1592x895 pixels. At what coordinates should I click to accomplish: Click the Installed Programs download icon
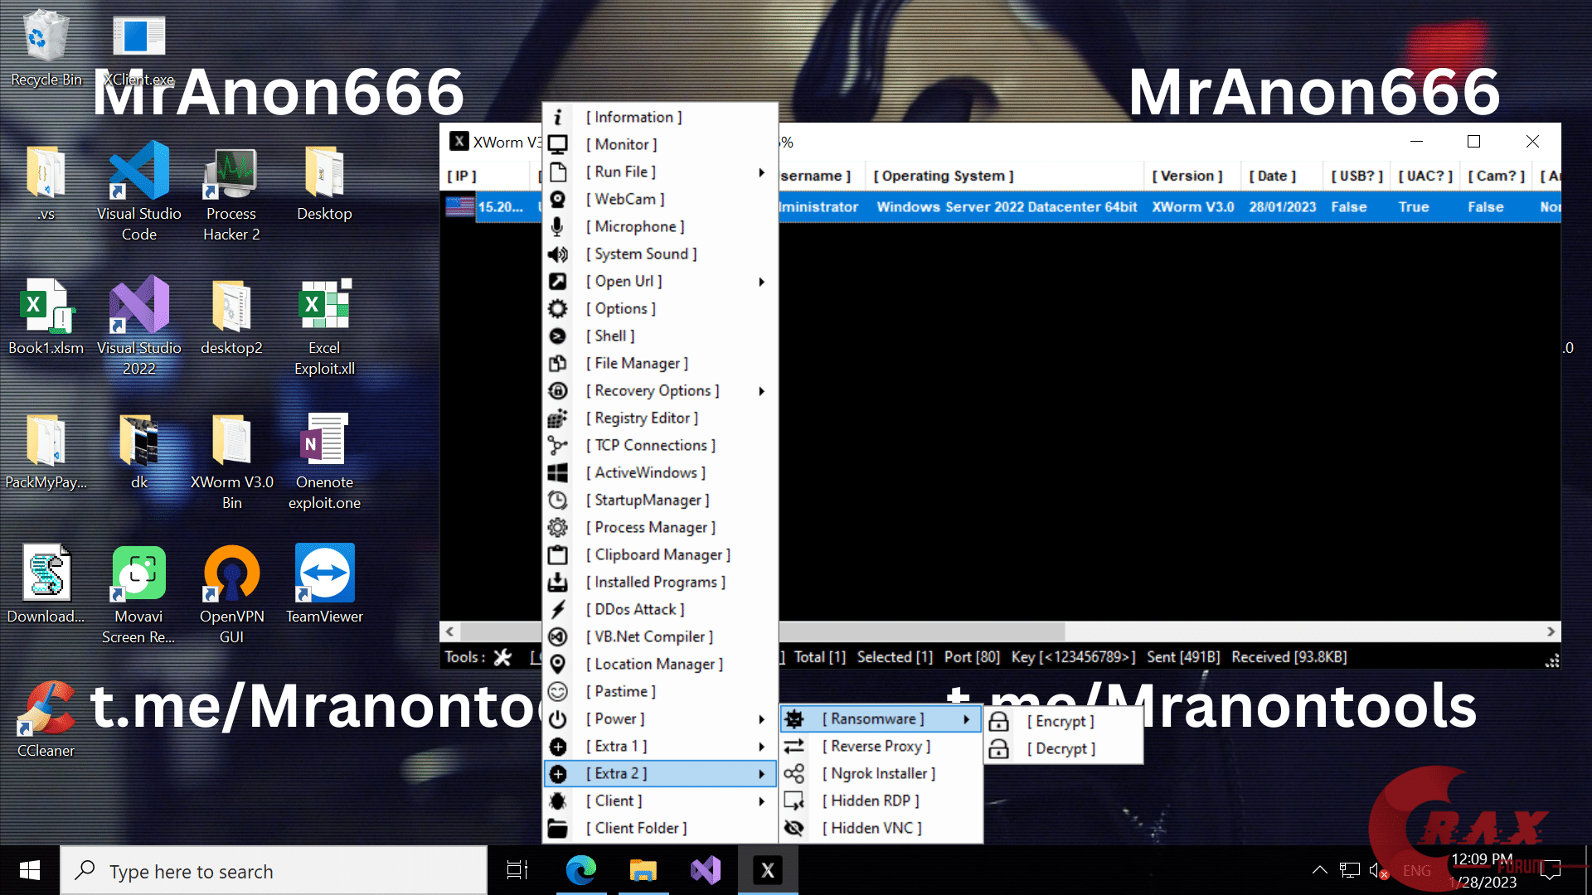click(558, 582)
